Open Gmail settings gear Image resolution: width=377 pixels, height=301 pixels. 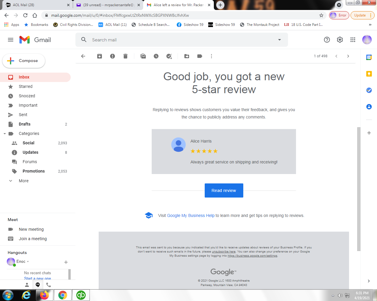[x=340, y=40]
